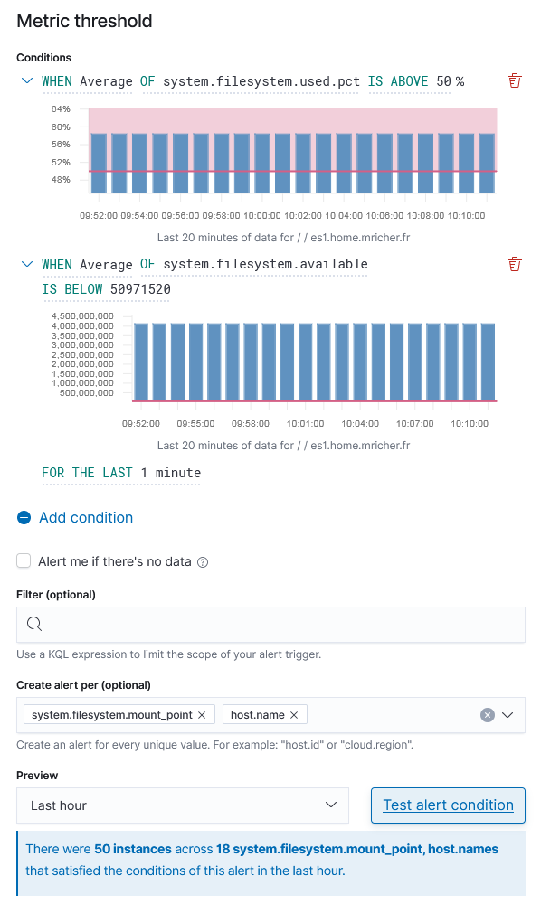This screenshot has height=904, width=541.
Task: Delete the system.filesystem.available condition
Action: tap(515, 264)
